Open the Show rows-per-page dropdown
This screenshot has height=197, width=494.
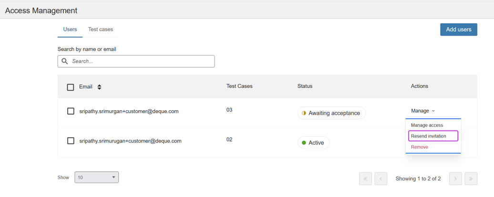pos(97,177)
